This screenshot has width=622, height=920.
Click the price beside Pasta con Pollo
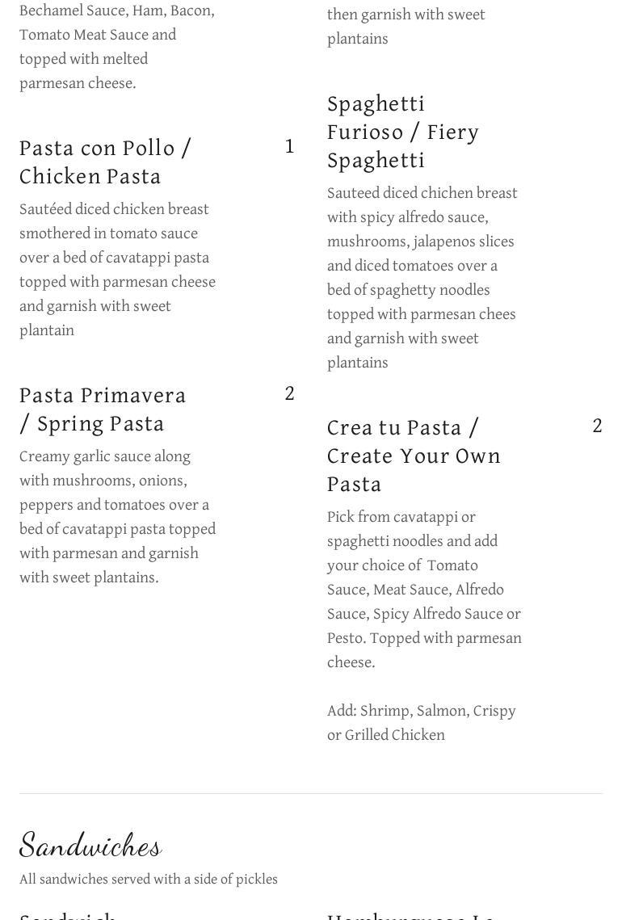coord(289,146)
